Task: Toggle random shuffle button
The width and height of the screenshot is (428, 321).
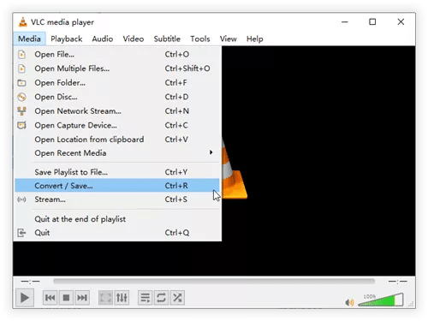Action: [177, 298]
